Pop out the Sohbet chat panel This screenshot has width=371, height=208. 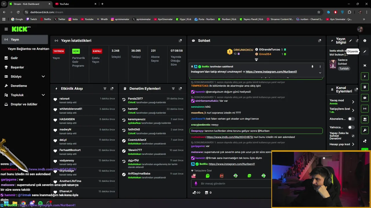[320, 41]
